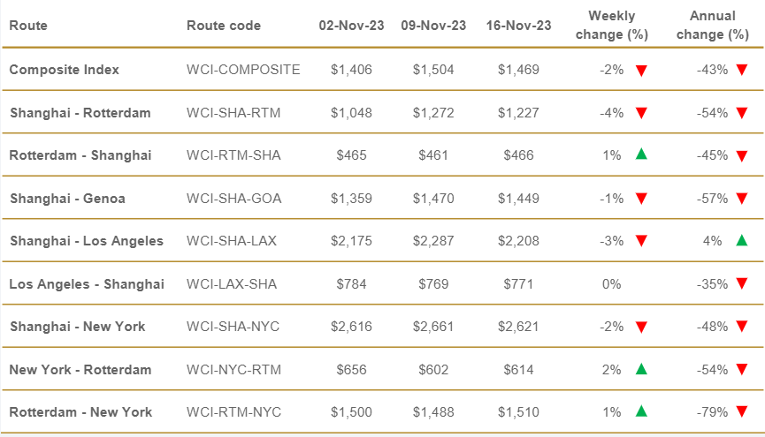Select the 16-Nov-23 column header

(x=518, y=26)
